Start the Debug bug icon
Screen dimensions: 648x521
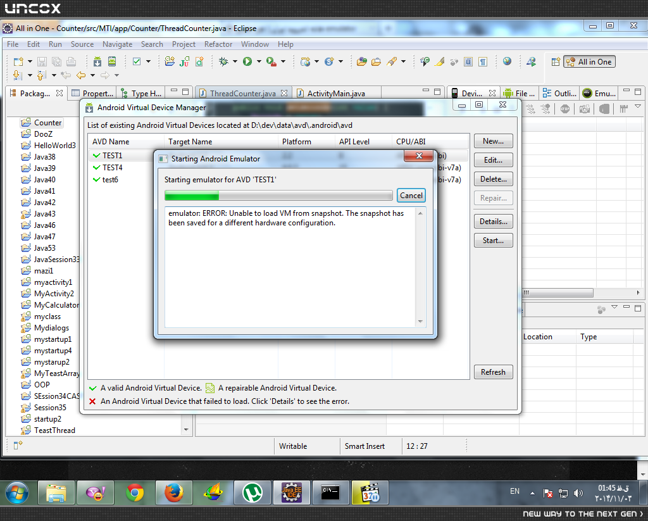223,61
